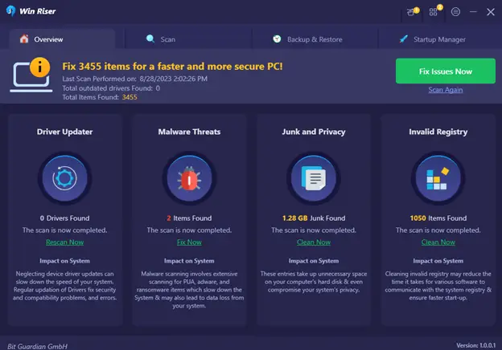The width and height of the screenshot is (502, 350).
Task: Click Clean Now under Junk and Privacy
Action: click(x=314, y=242)
